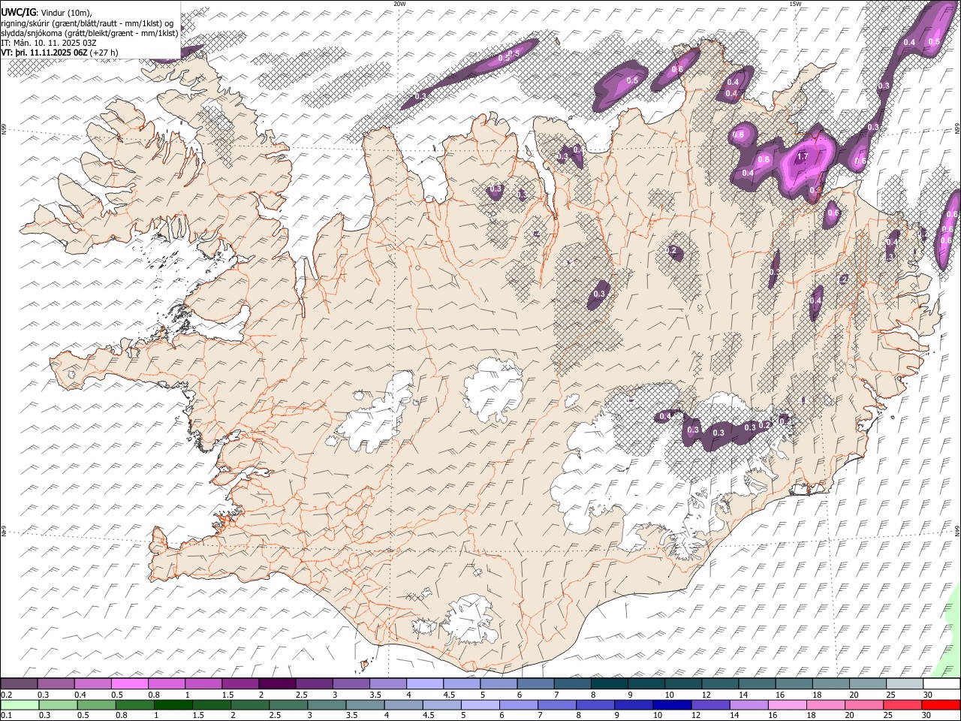Select the Vindur (10m) header text
The width and height of the screenshot is (961, 721).
coord(66,14)
